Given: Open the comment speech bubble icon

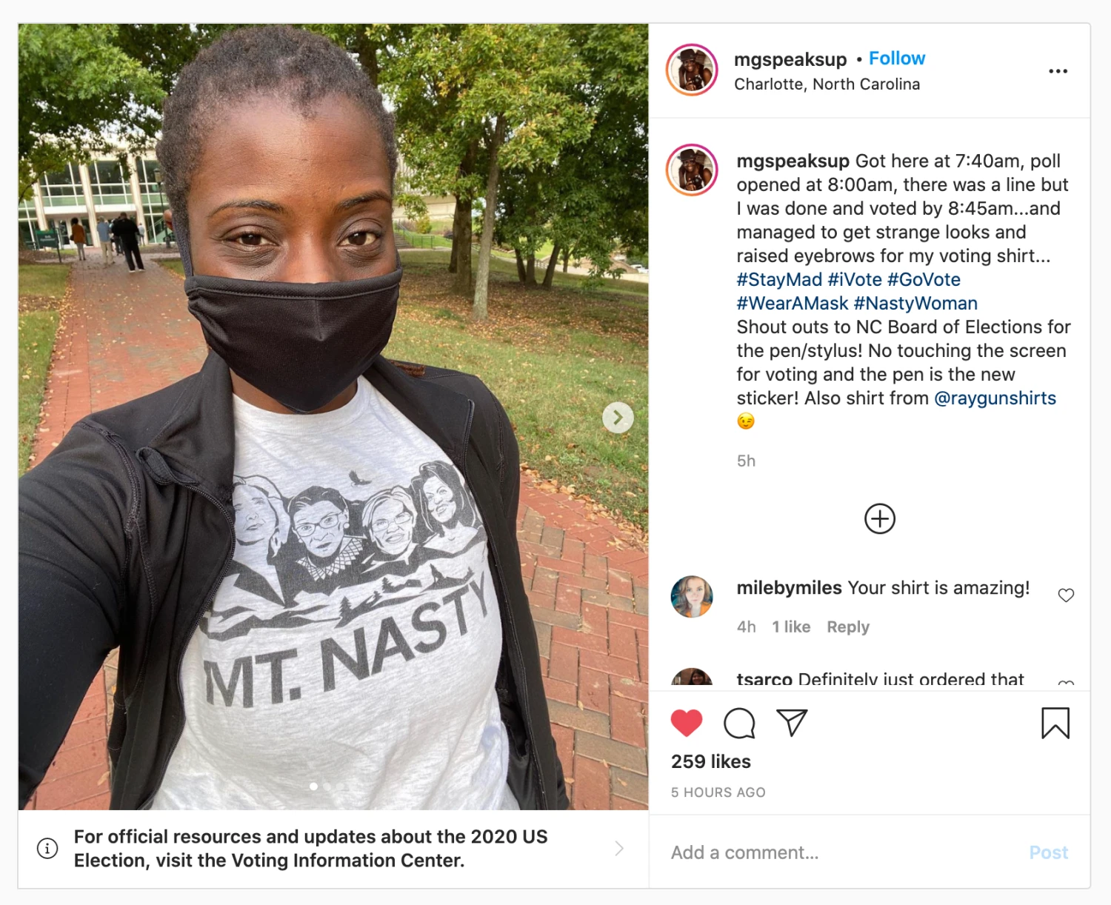Looking at the screenshot, I should 739,723.
